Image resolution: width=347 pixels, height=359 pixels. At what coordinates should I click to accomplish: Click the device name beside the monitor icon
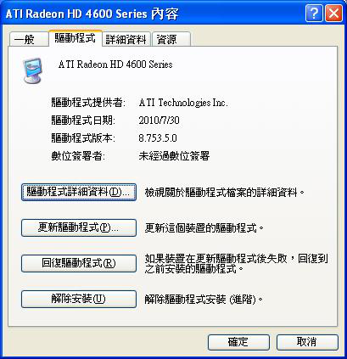point(115,65)
